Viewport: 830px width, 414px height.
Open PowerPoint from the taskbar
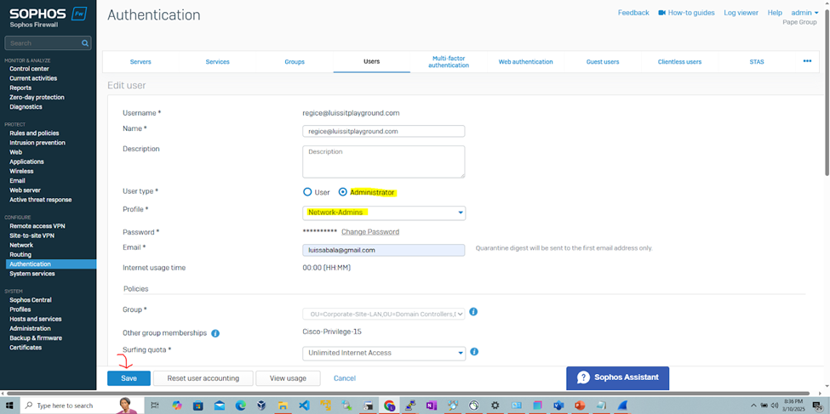click(581, 405)
